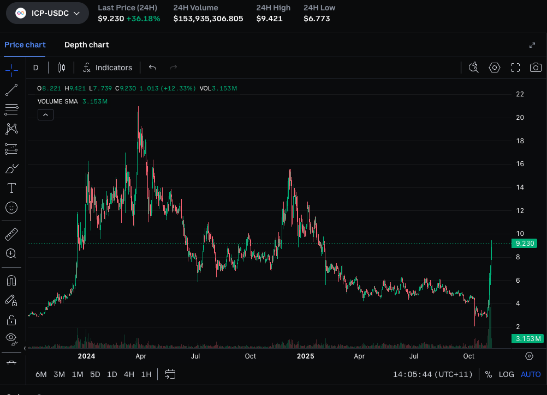This screenshot has width=547, height=395.
Task: Toggle AUTO scale mode
Action: click(x=531, y=374)
